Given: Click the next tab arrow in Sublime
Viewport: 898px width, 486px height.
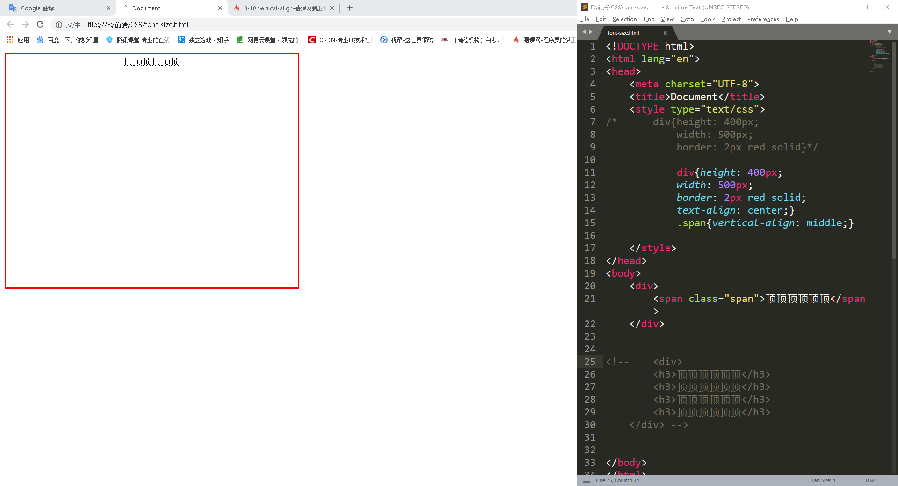Looking at the screenshot, I should (x=591, y=32).
